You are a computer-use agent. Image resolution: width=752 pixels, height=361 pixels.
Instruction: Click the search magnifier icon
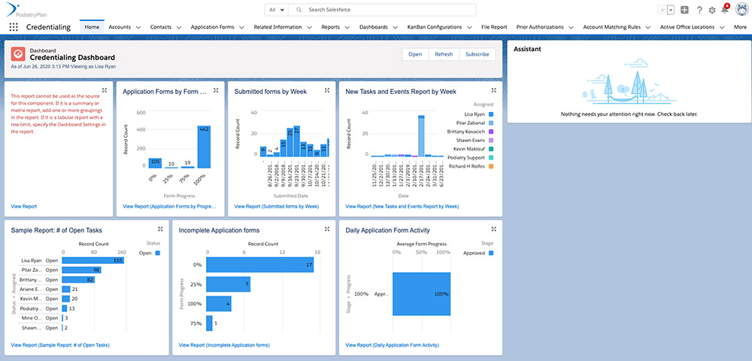coord(299,10)
